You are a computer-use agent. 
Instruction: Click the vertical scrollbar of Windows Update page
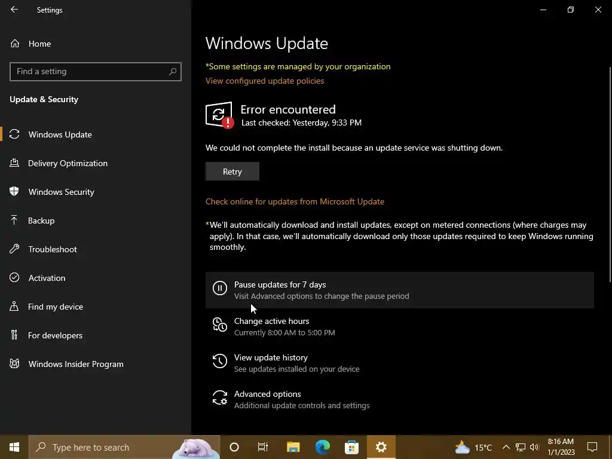tap(610, 174)
